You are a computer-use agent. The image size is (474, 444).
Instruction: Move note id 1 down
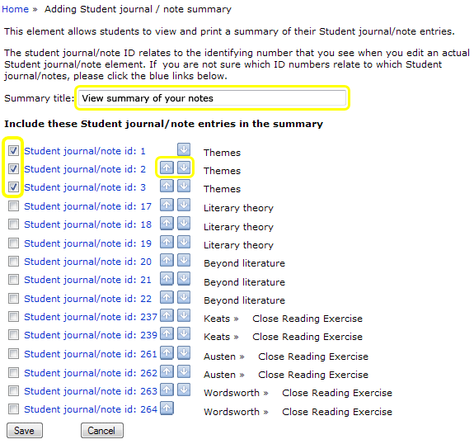[184, 149]
